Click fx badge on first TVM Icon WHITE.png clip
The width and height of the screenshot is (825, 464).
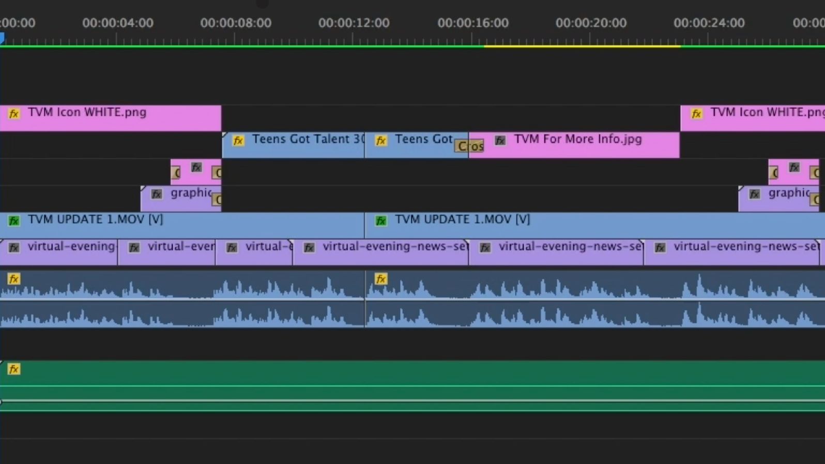click(14, 114)
